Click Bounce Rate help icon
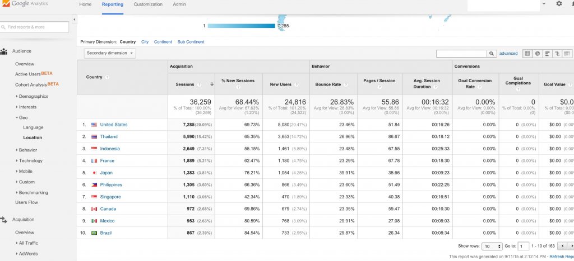 345,84
